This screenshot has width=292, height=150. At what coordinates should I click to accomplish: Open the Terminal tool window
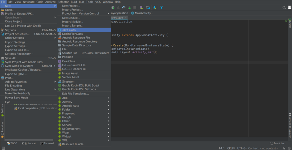pyautogui.click(x=47, y=143)
